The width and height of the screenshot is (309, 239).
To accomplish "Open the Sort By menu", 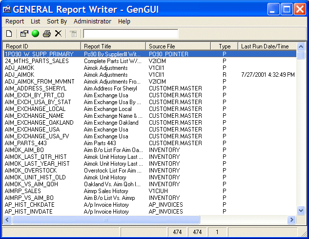I will point(57,22).
